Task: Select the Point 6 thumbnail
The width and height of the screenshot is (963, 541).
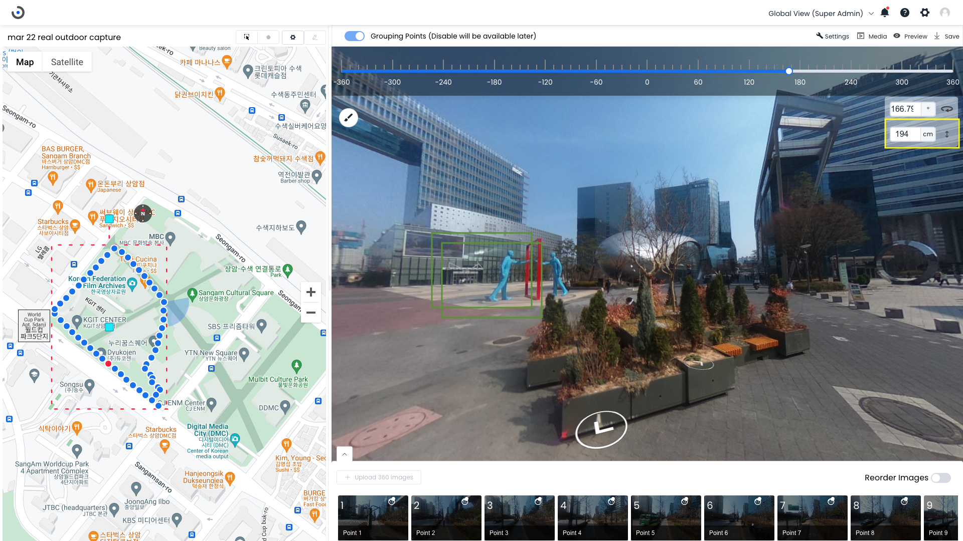Action: [x=739, y=518]
